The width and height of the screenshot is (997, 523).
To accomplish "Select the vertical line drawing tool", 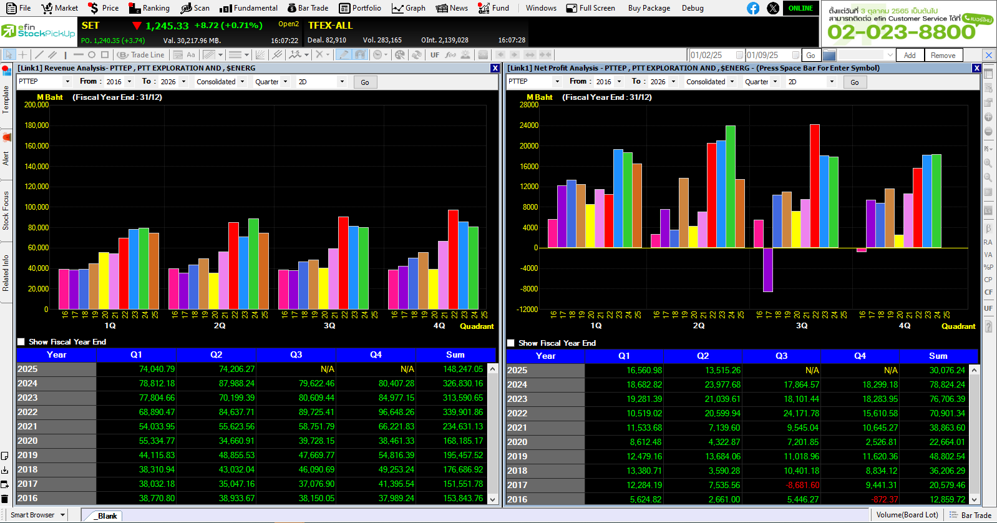I will coord(66,55).
